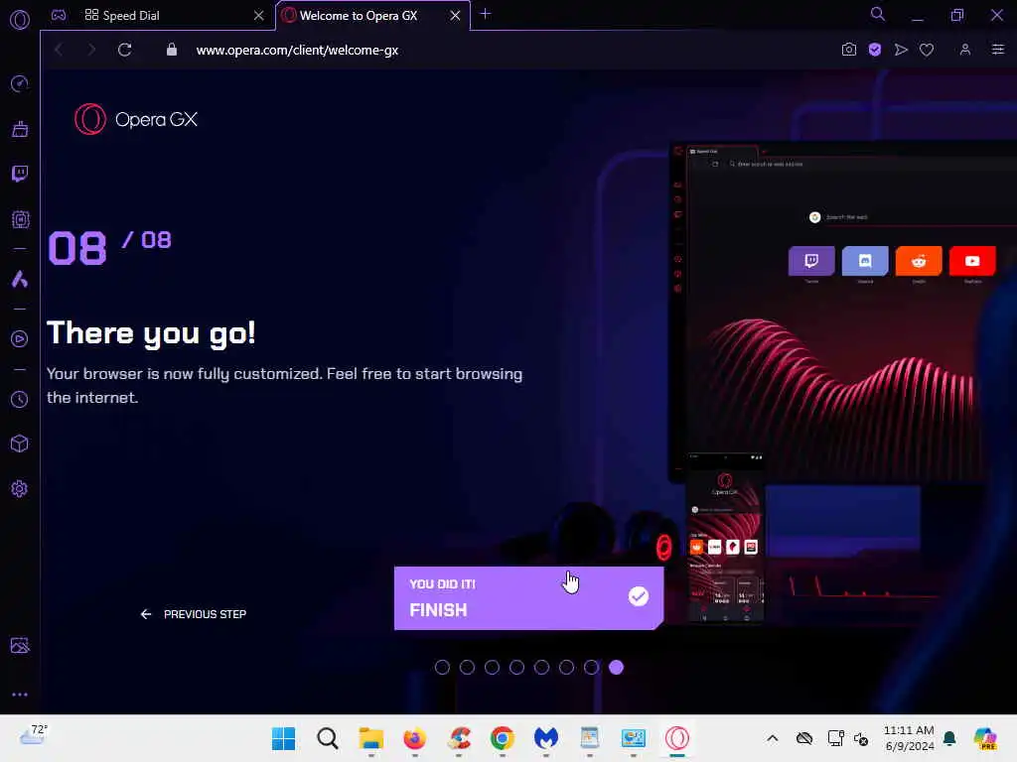Show hidden system tray icons chevron
Viewport: 1017px width, 762px height.
(772, 738)
